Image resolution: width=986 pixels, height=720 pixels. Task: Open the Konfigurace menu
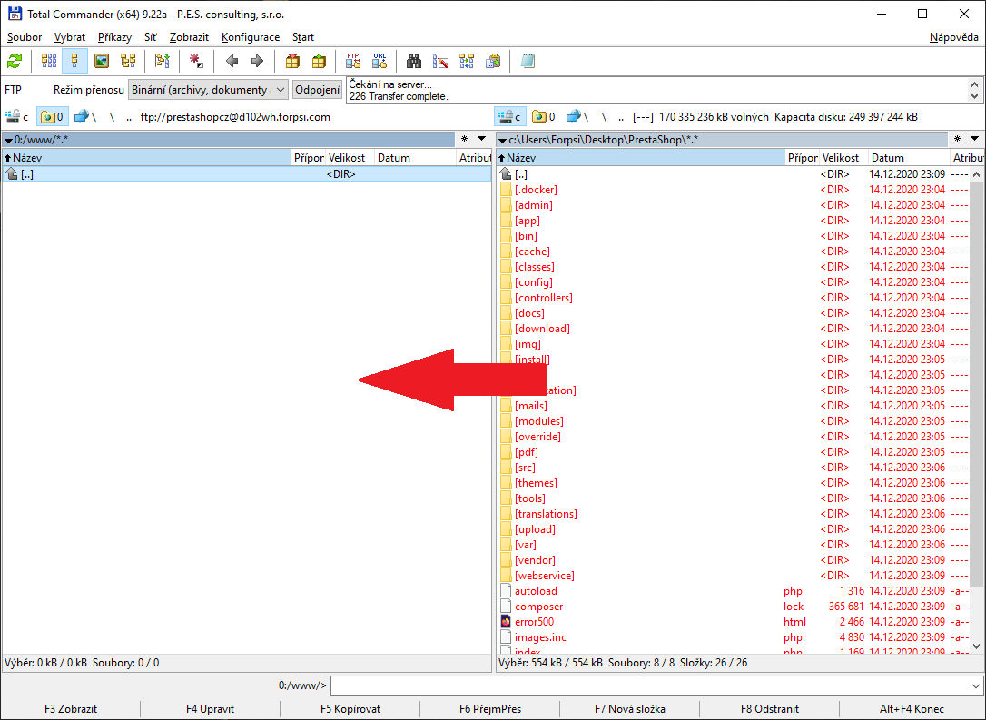tap(251, 37)
